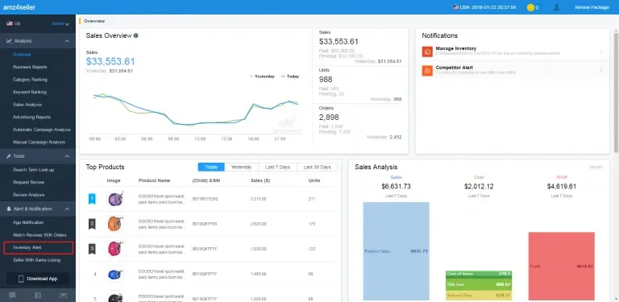Click the gold coin balance icon
Screen dimensions: 619x302
point(530,7)
